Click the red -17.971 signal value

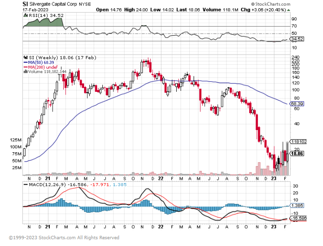pyautogui.click(x=100, y=185)
